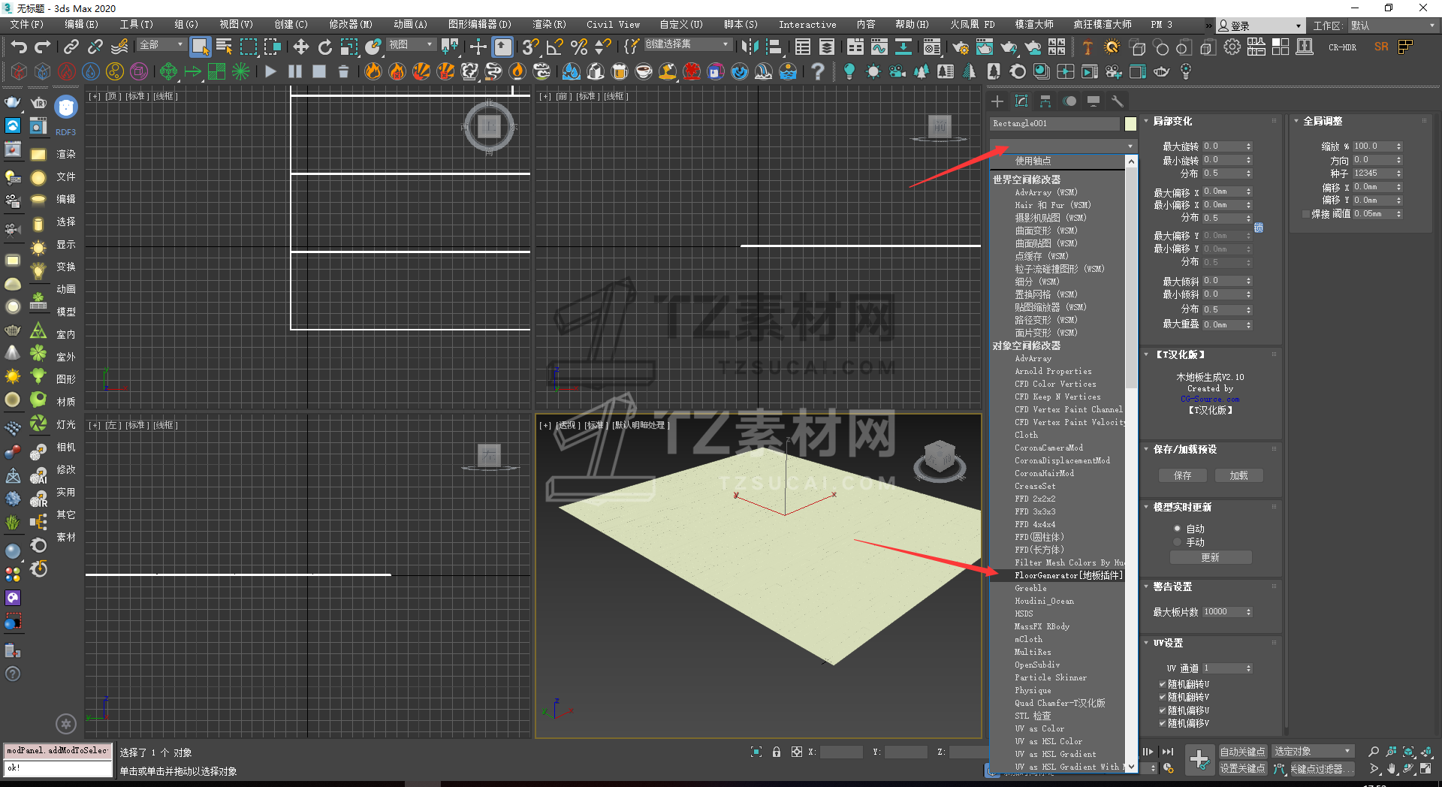Click the trash delete icon
Image resolution: width=1442 pixels, height=787 pixels.
343,71
